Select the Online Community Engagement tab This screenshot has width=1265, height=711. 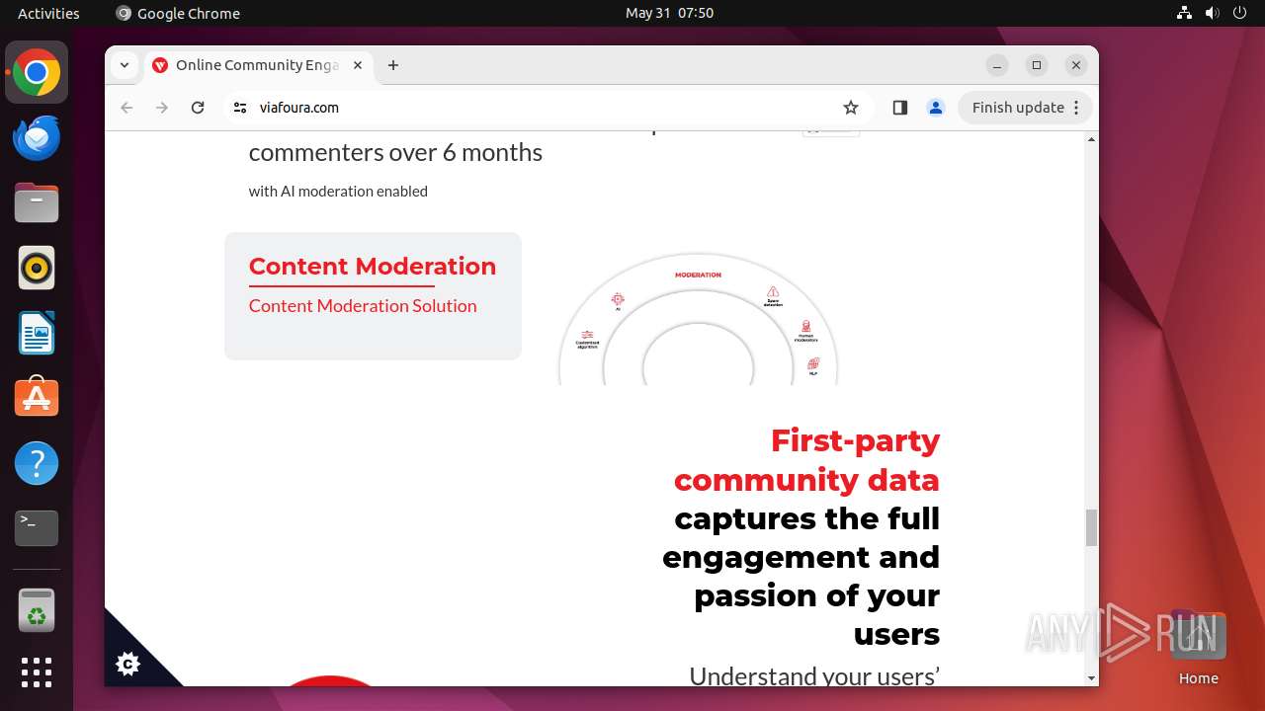pyautogui.click(x=257, y=65)
